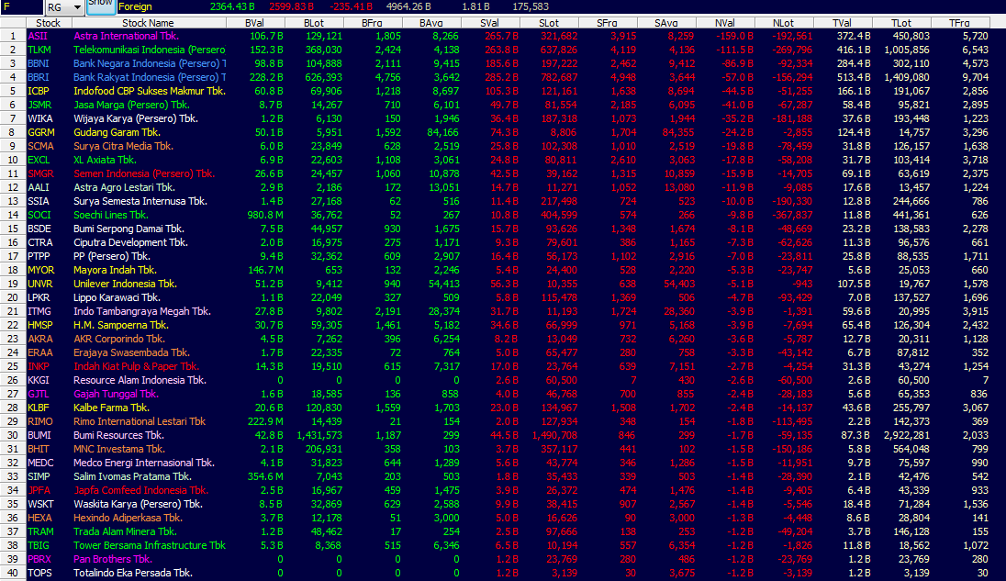This screenshot has height=581, width=1006.
Task: Click Mayora Indah Tbk. stock name
Action: point(115,270)
